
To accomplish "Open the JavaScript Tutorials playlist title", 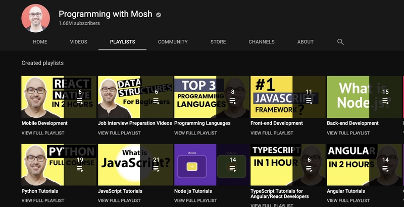I will tap(120, 191).
